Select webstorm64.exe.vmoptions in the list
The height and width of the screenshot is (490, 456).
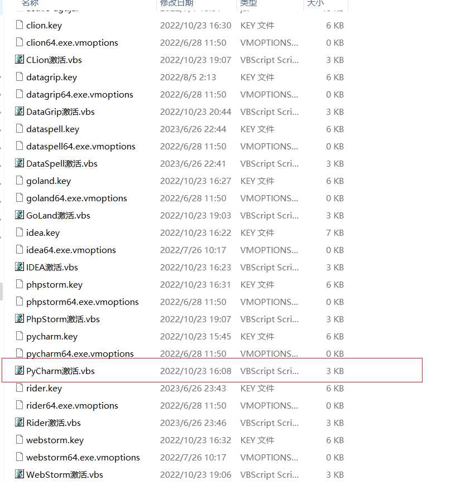(83, 457)
